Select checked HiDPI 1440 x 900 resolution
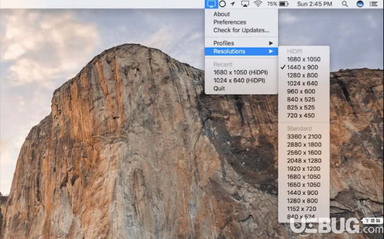 (304, 67)
